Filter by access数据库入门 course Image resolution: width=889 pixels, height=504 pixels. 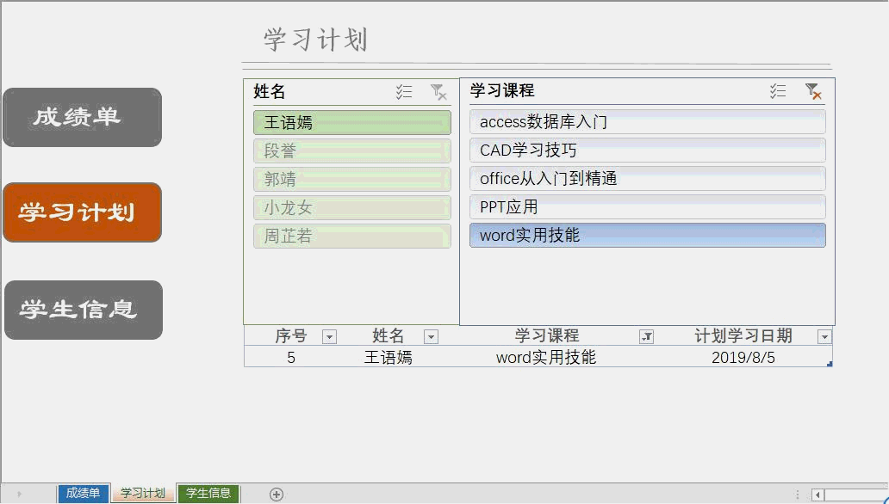click(x=648, y=122)
